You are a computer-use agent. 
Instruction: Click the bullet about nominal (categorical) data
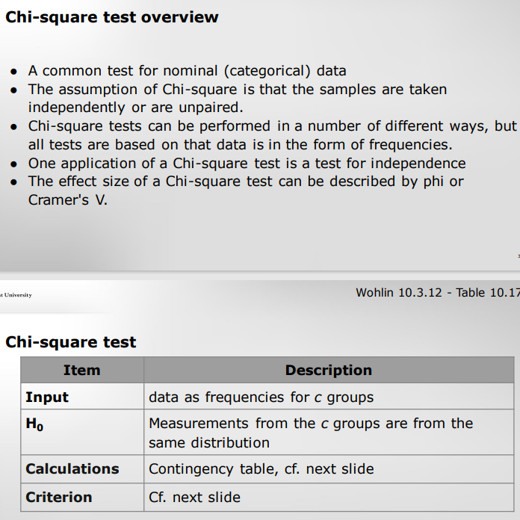tap(187, 72)
